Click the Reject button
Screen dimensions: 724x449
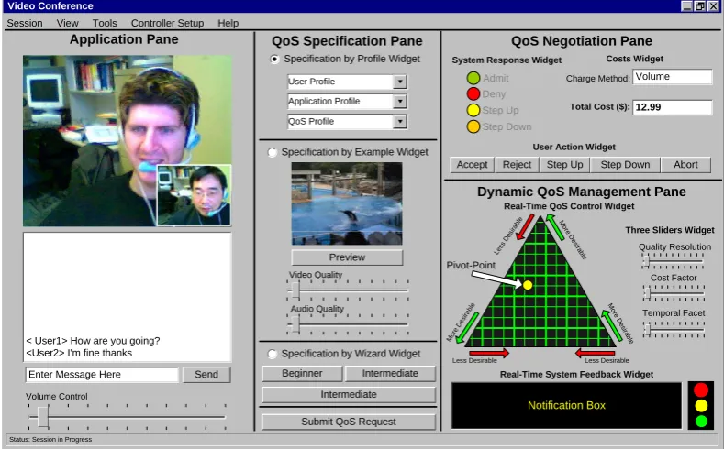click(x=517, y=165)
